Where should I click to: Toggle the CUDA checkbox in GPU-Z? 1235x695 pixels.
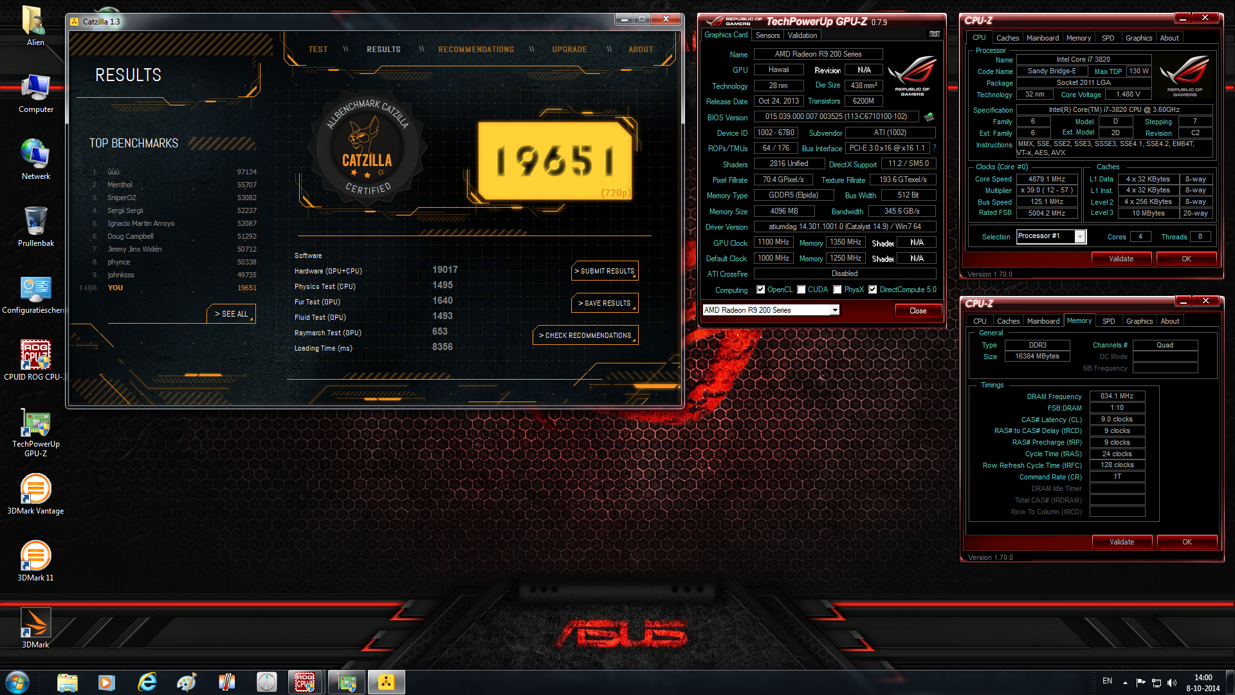click(x=801, y=290)
